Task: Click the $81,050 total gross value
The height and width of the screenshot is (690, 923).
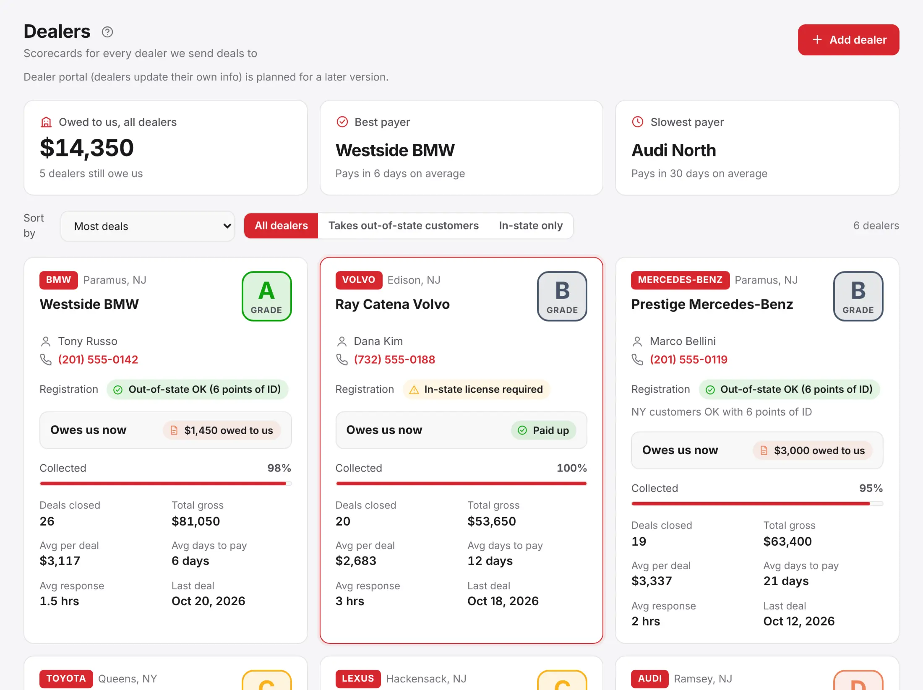Action: coord(196,521)
